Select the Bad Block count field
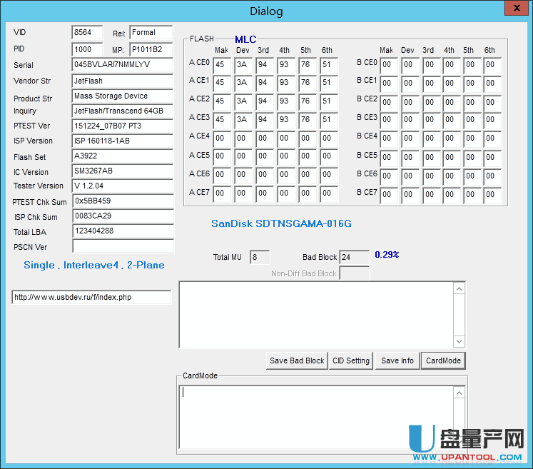The image size is (533, 469). 354,257
